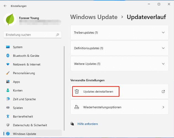Screen dimensions: 174x138
Task: Click the trash icon for Updates deinstallieren
Action: (x=77, y=91)
